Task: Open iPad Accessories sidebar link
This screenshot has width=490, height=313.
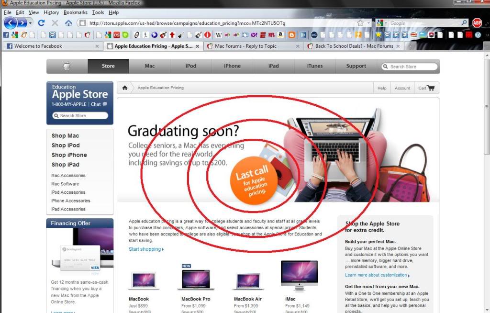Action: [68, 209]
